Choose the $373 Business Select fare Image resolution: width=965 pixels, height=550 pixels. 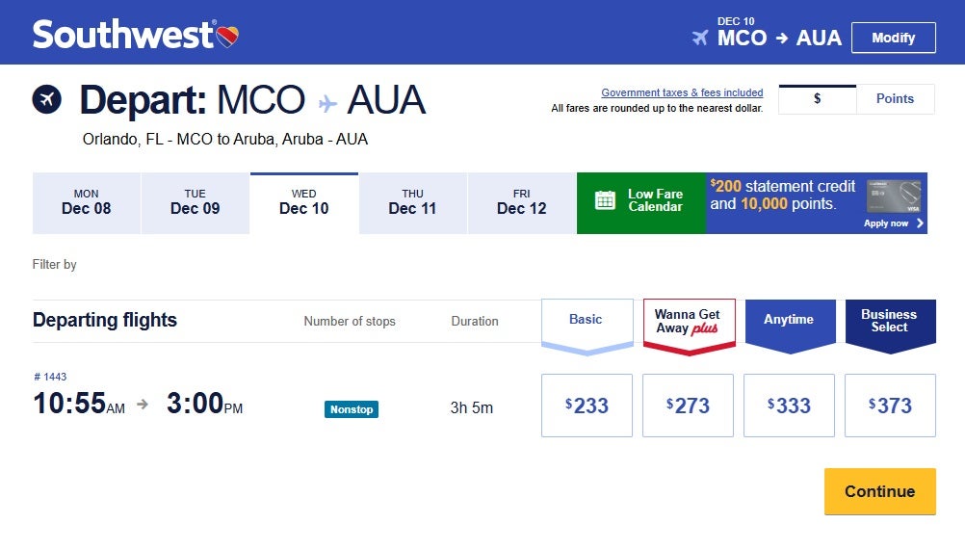pos(890,406)
